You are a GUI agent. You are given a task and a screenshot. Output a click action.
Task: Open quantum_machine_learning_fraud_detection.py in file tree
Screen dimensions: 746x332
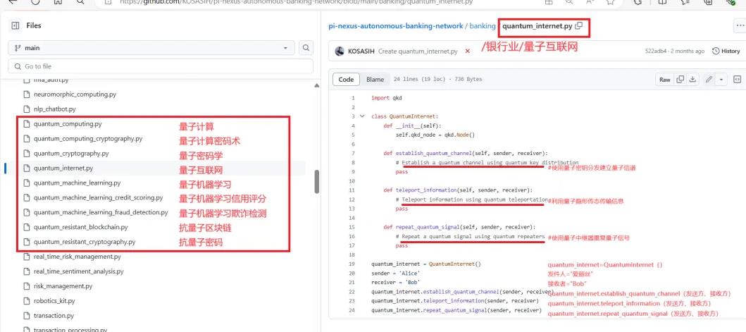(101, 212)
